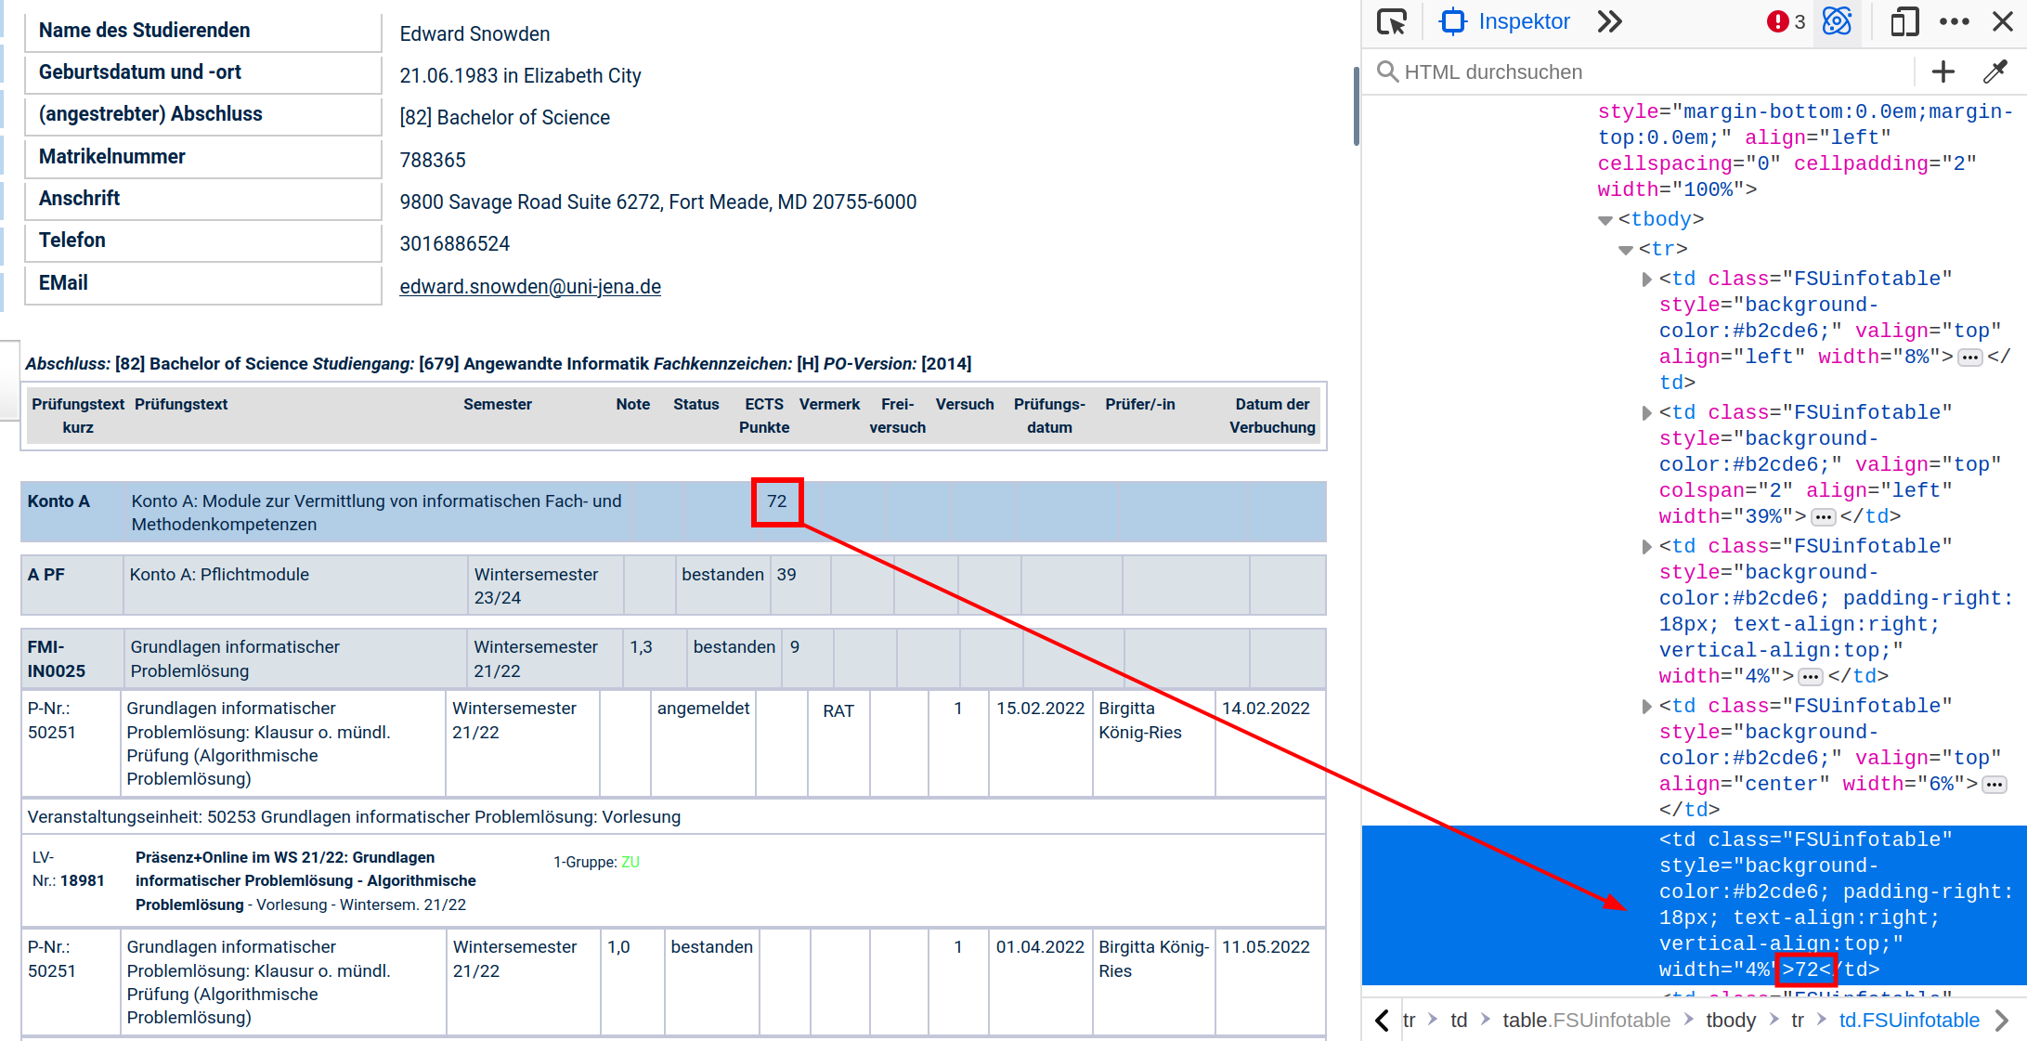2027x1041 pixels.
Task: Show more developer tools tabs
Action: point(1610,21)
